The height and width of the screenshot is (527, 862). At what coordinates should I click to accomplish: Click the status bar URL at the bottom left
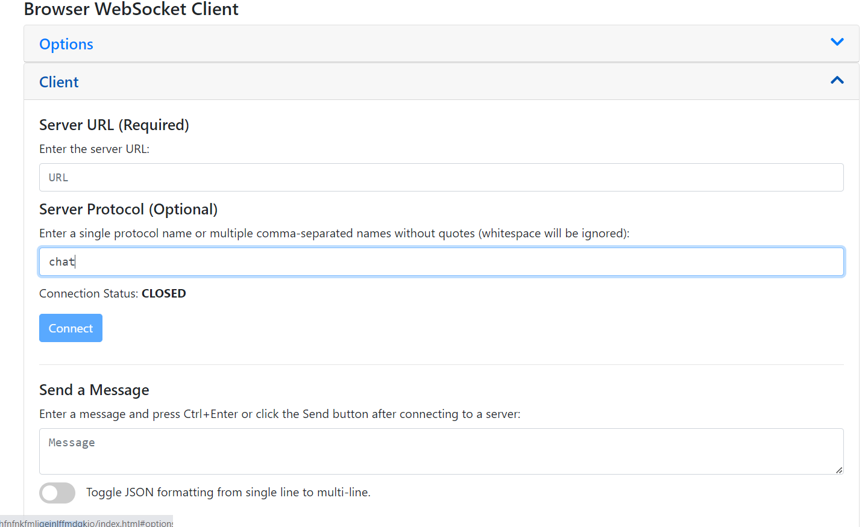[x=86, y=523]
